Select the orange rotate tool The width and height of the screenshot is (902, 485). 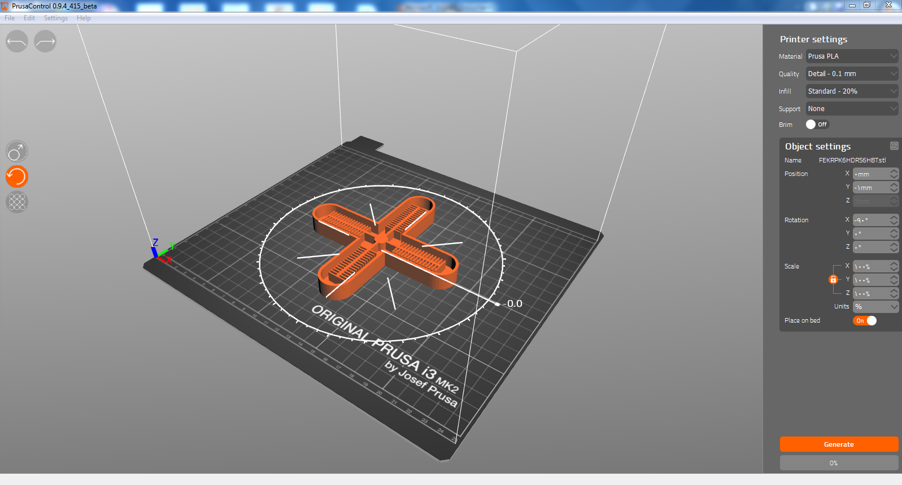(x=17, y=177)
